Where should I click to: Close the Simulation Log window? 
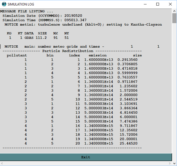point(170,4)
